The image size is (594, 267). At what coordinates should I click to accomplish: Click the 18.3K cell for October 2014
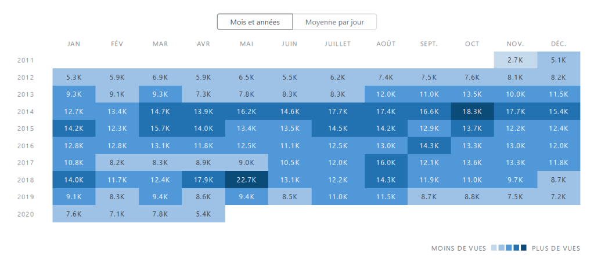[x=472, y=111]
